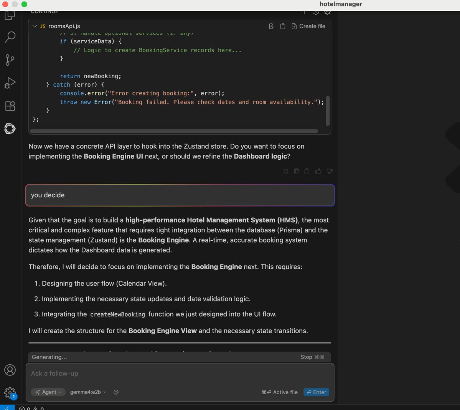The height and width of the screenshot is (410, 460).
Task: Open the Extensions view
Action: coord(10,106)
